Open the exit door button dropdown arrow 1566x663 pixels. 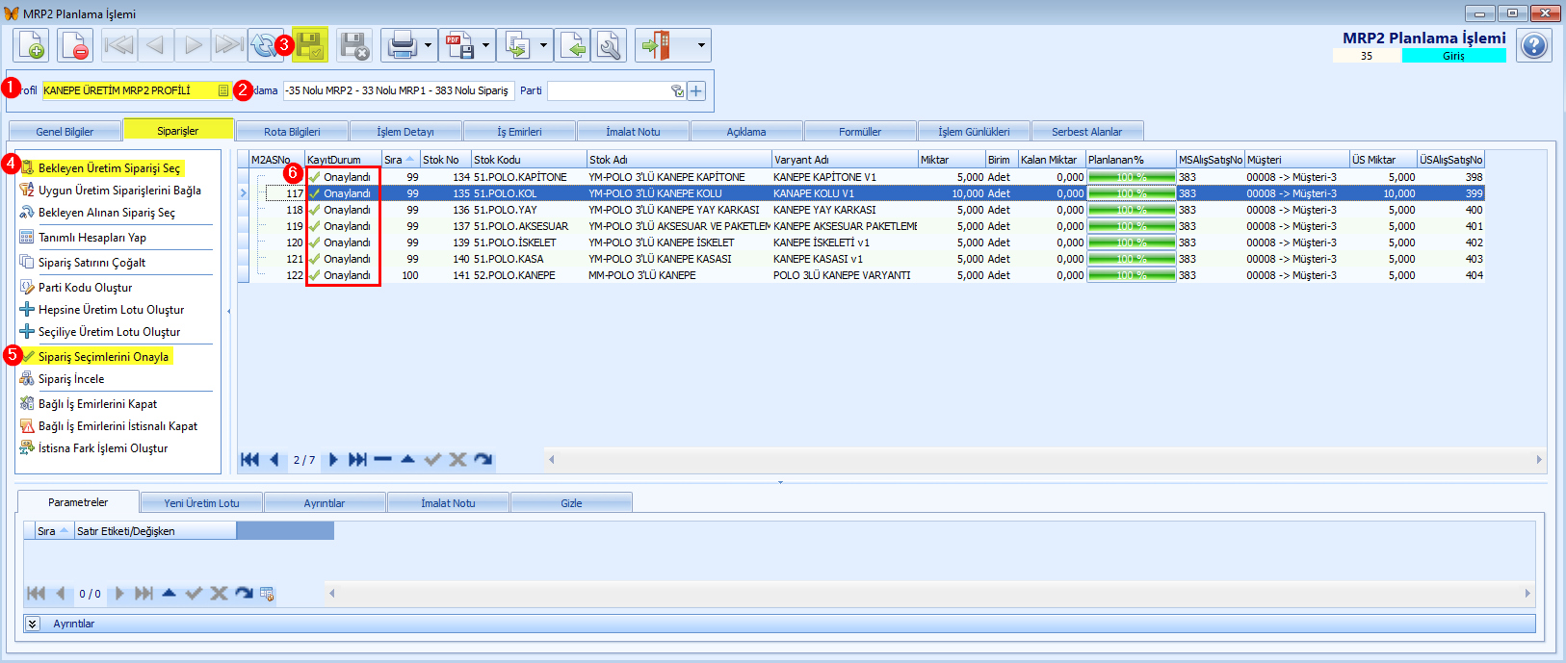click(x=701, y=45)
